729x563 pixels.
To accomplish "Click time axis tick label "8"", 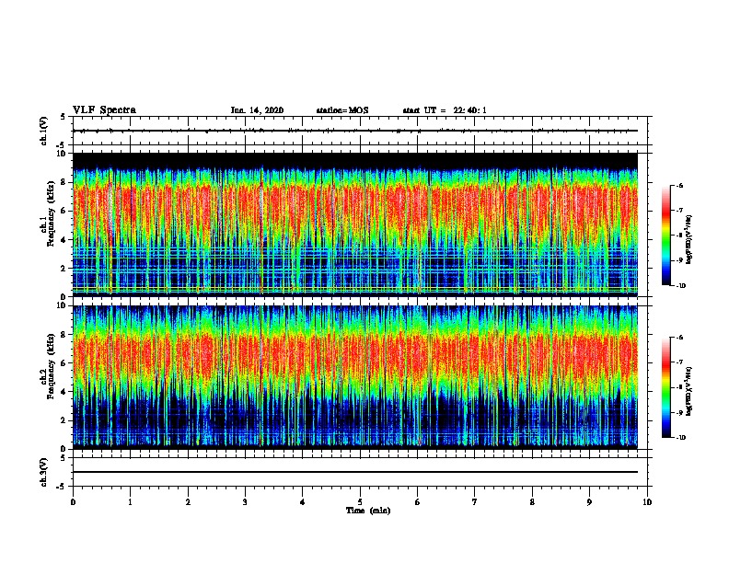I will 532,502.
